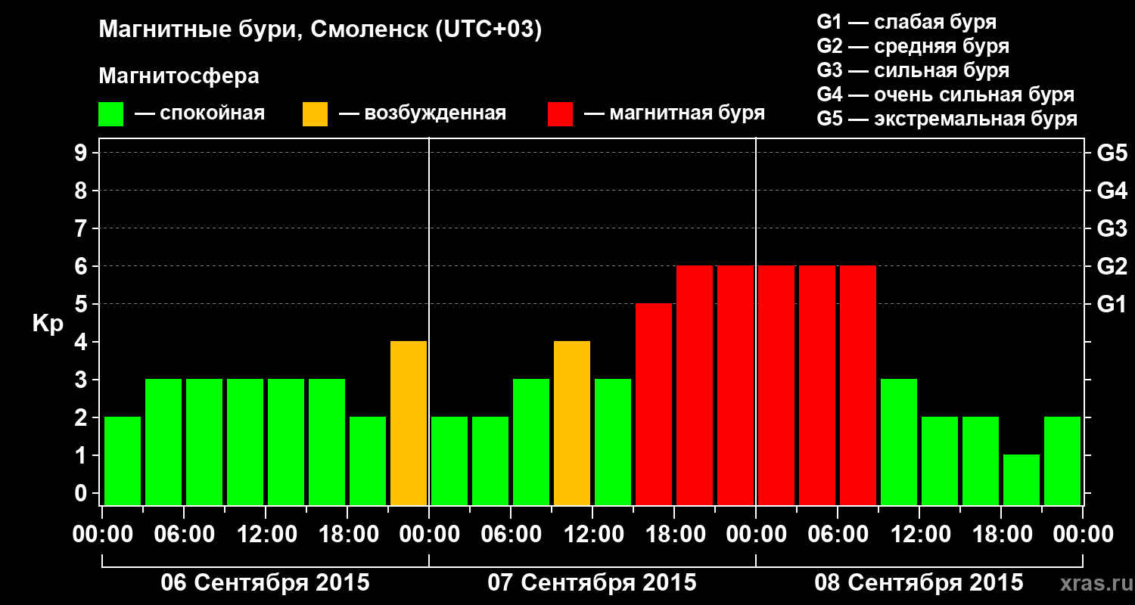Click the '12:00' time label under 06 September
The image size is (1135, 605).
pos(266,534)
